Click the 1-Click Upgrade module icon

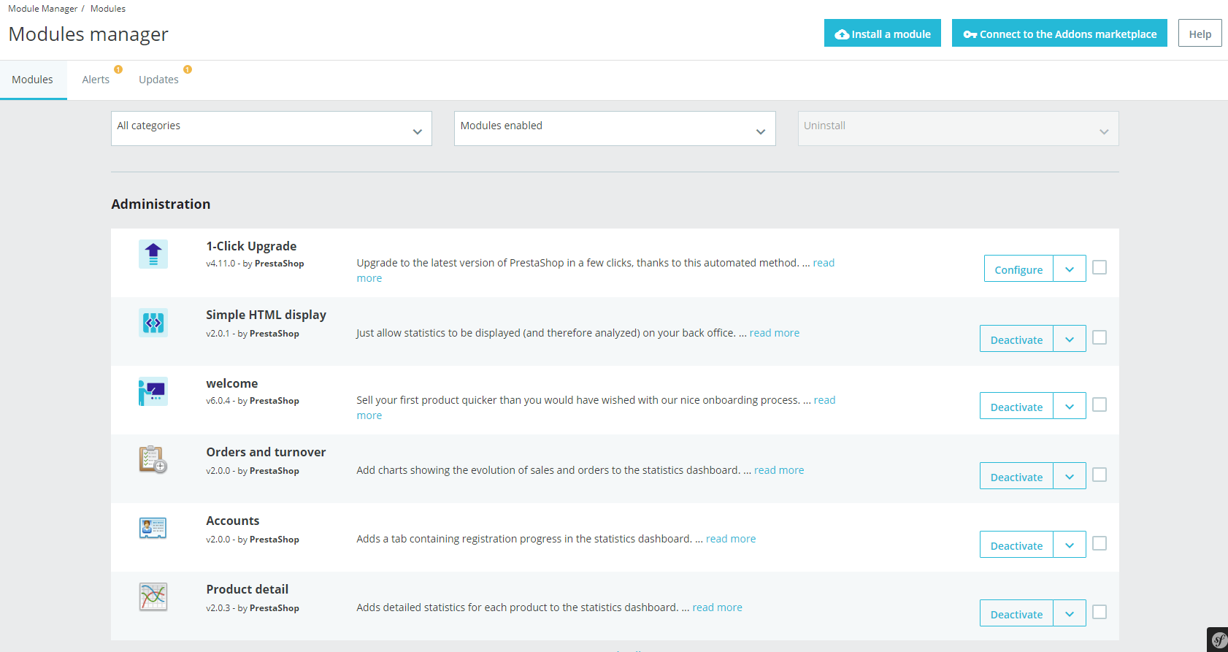click(x=153, y=254)
